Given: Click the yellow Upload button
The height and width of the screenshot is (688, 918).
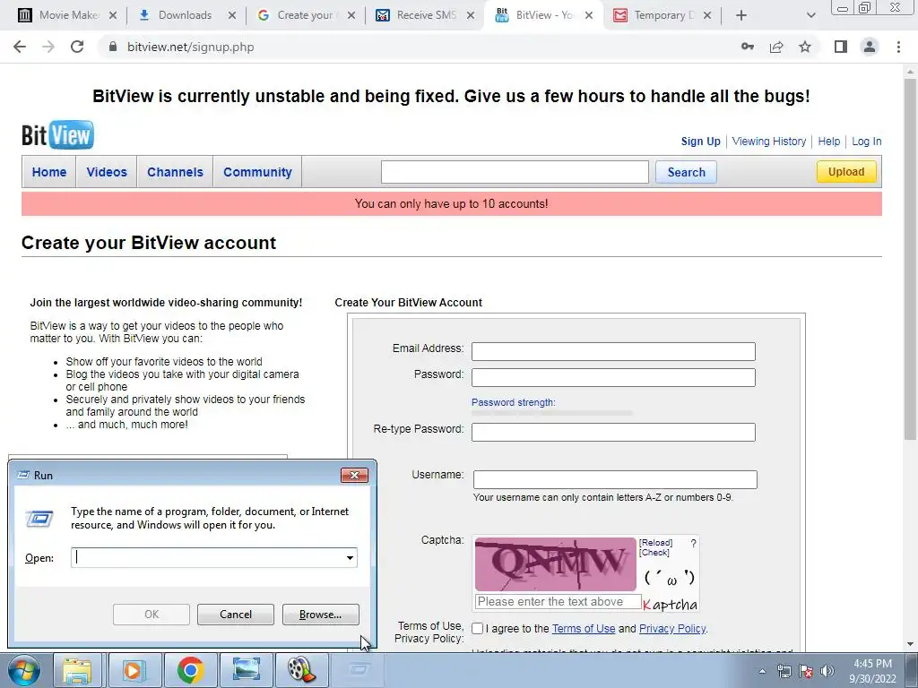Looking at the screenshot, I should point(846,171).
